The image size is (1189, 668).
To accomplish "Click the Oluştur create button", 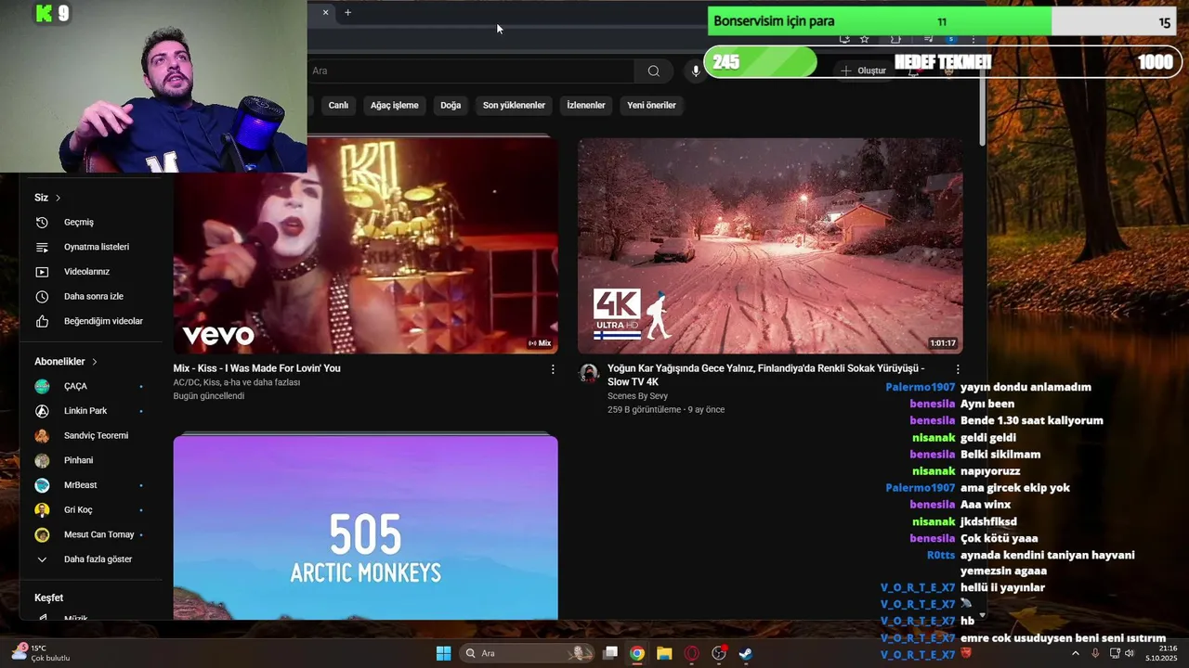I will (x=863, y=71).
